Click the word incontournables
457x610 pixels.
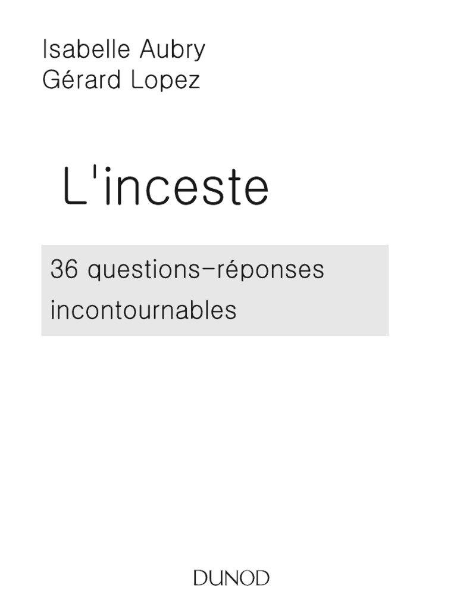click(143, 310)
